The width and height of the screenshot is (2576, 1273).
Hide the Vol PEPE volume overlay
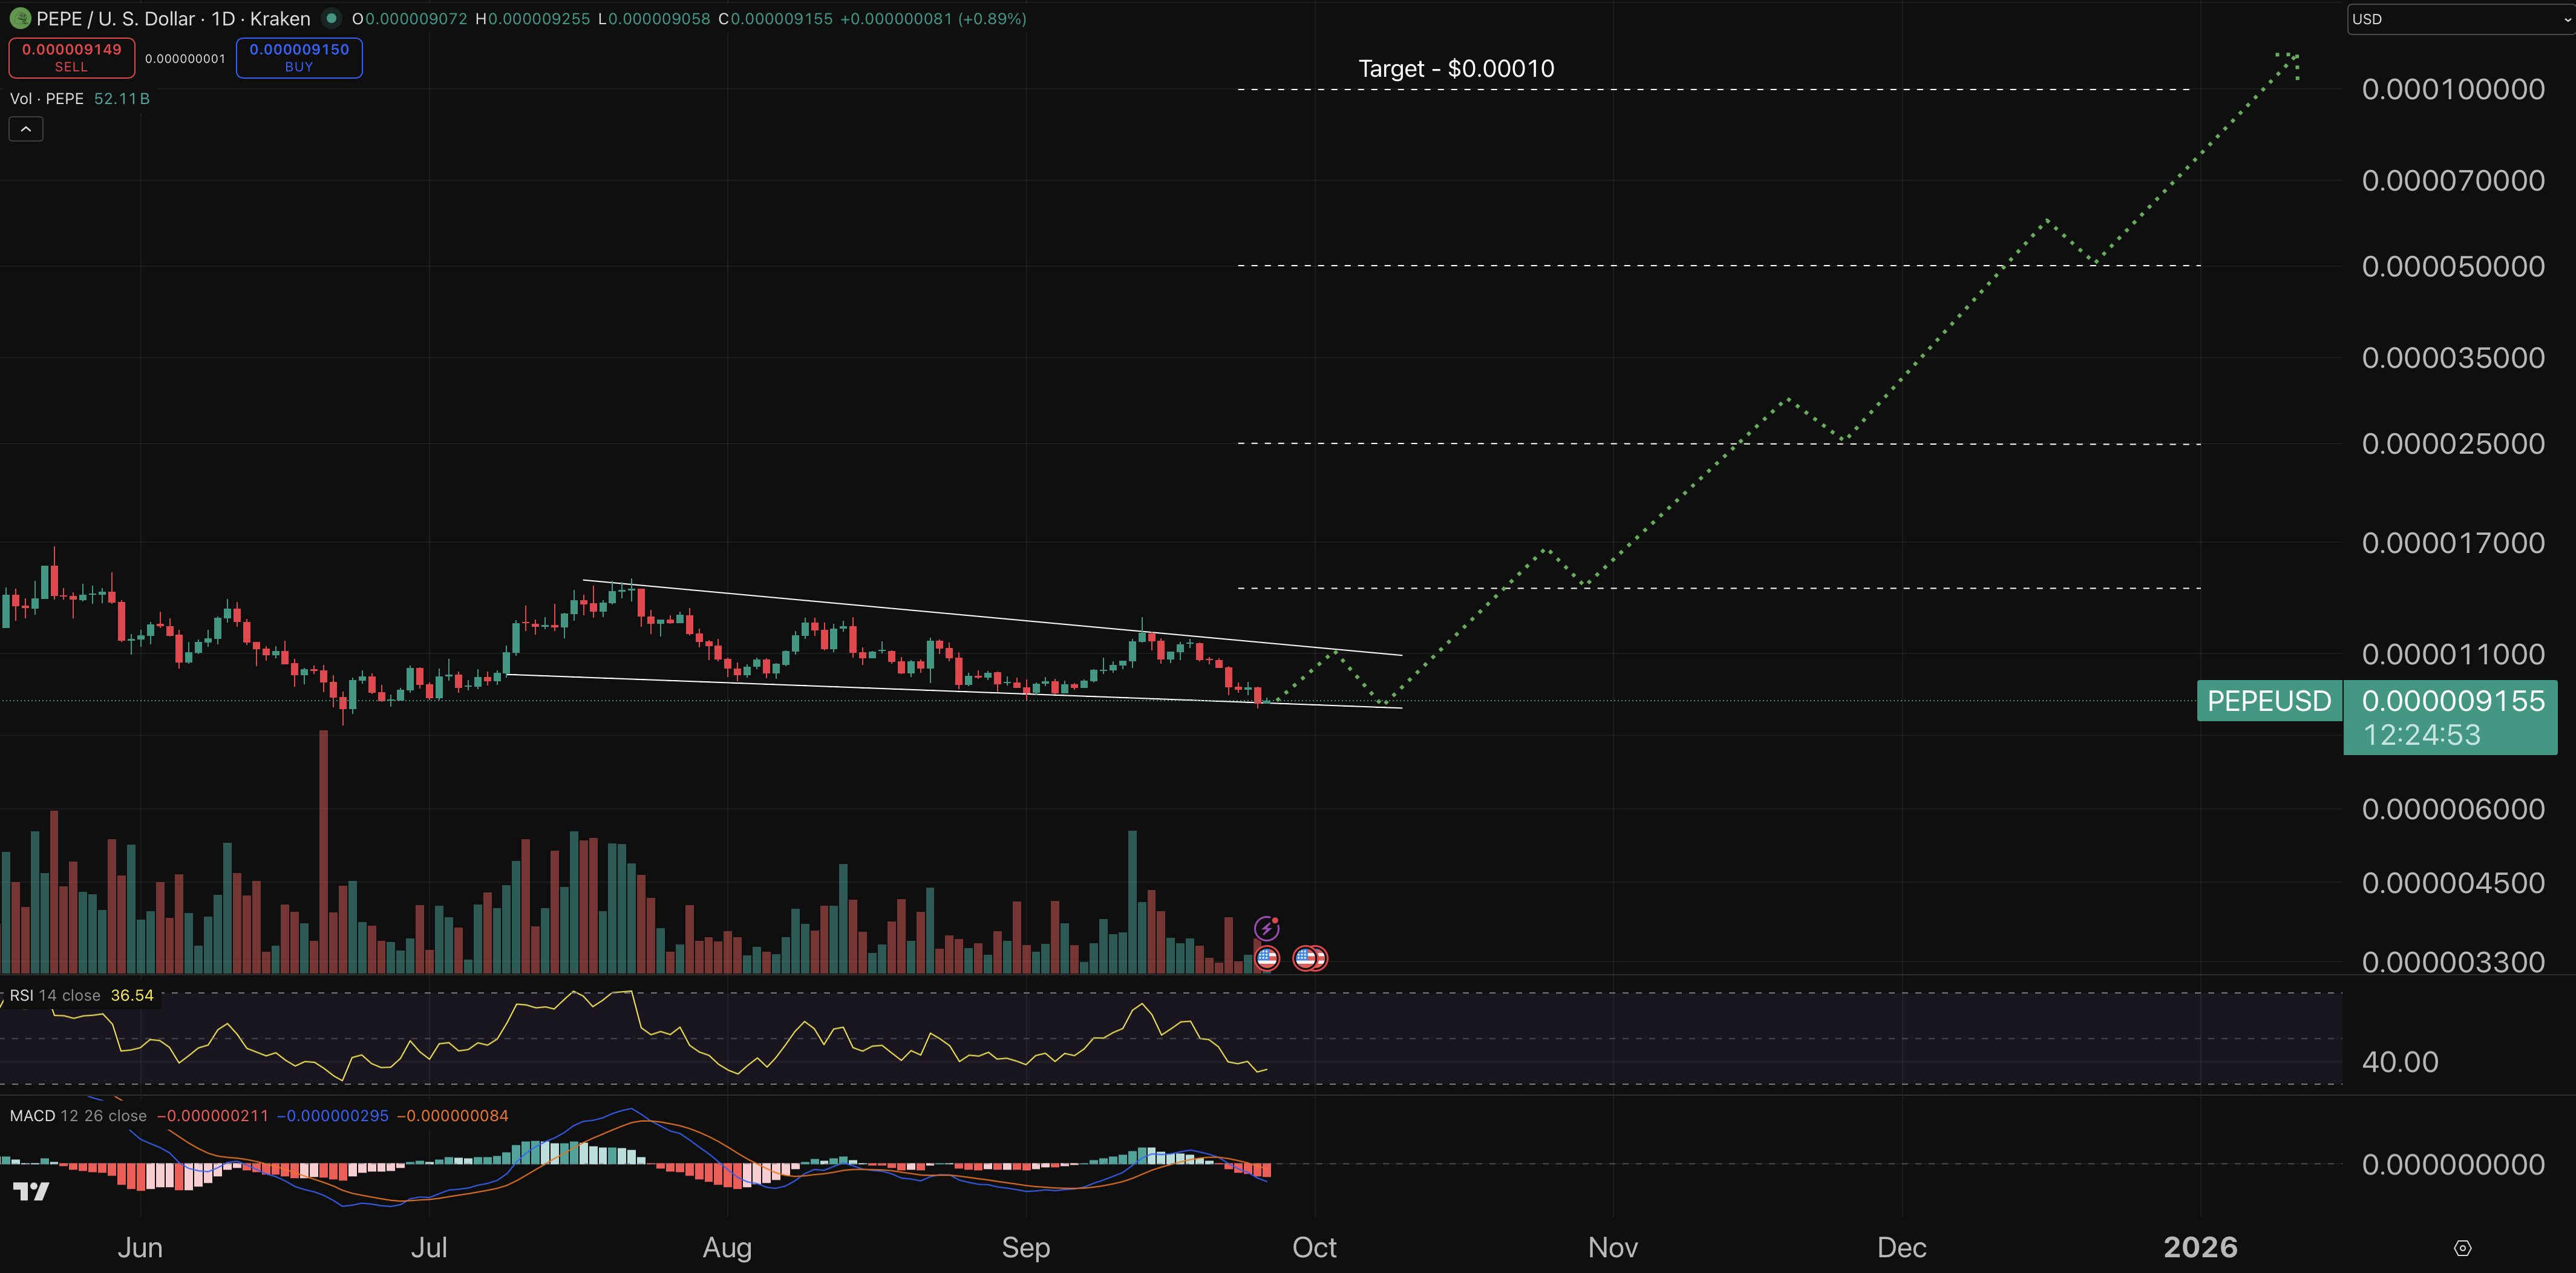pos(45,98)
